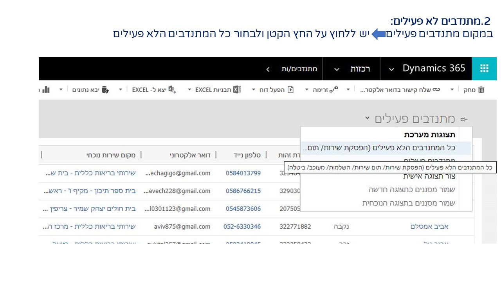Select שמור מסננים כתצוגה חדשה option
Viewport: 501px width, 282px height.
[x=411, y=190]
